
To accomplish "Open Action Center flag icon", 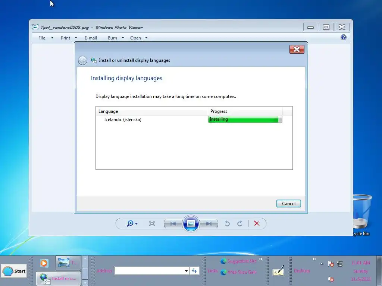I will (331, 264).
